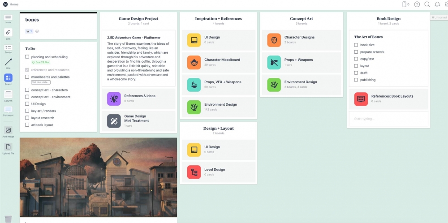
Task: Select the To-do tool in sidebar
Action: coord(8,47)
